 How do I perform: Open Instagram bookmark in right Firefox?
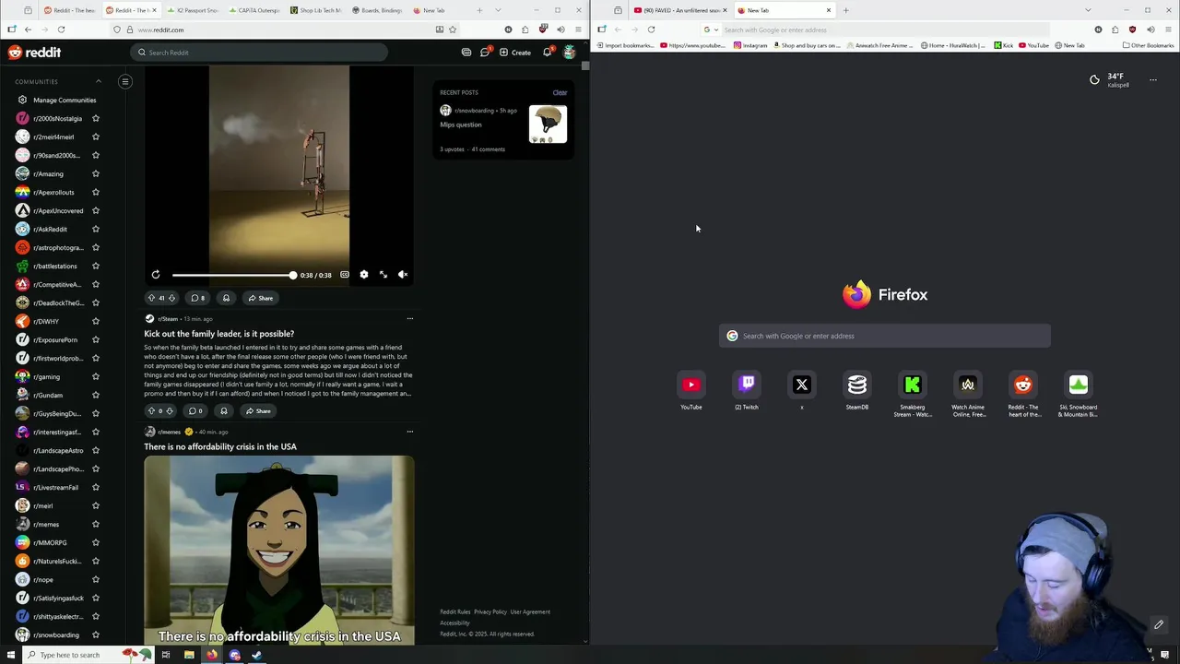click(x=750, y=45)
